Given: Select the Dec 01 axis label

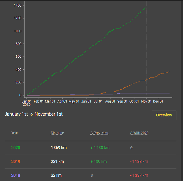Looking at the screenshot, I should 158,101.
